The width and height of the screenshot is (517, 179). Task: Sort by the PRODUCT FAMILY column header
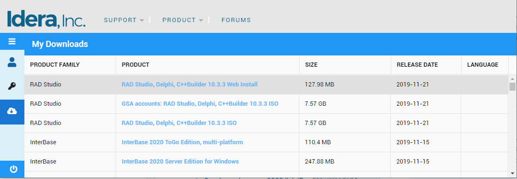pos(55,65)
